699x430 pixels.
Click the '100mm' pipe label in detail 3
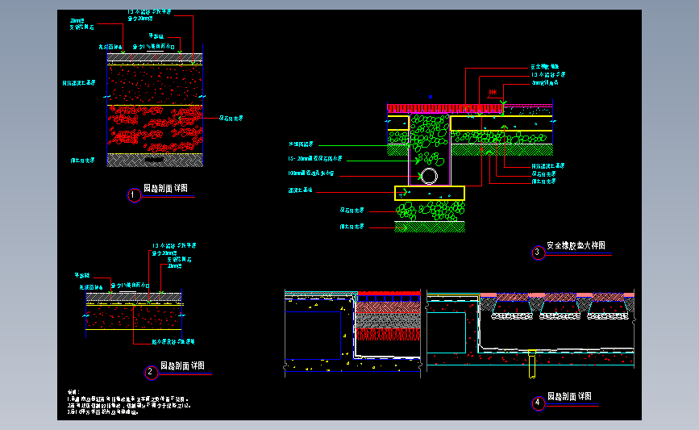tap(310, 173)
